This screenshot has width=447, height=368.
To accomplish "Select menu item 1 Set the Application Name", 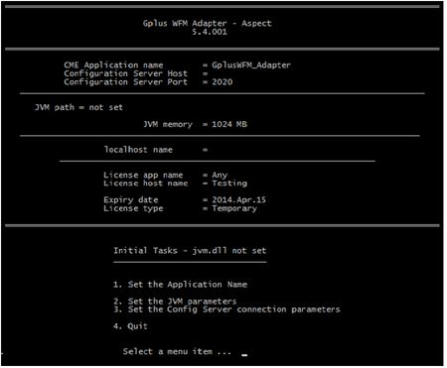I will [x=180, y=285].
